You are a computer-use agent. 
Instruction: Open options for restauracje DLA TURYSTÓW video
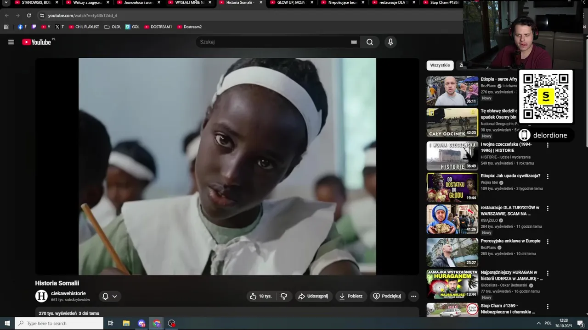(547, 208)
